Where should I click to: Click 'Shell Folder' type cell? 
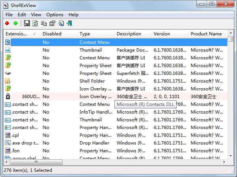tap(92, 81)
